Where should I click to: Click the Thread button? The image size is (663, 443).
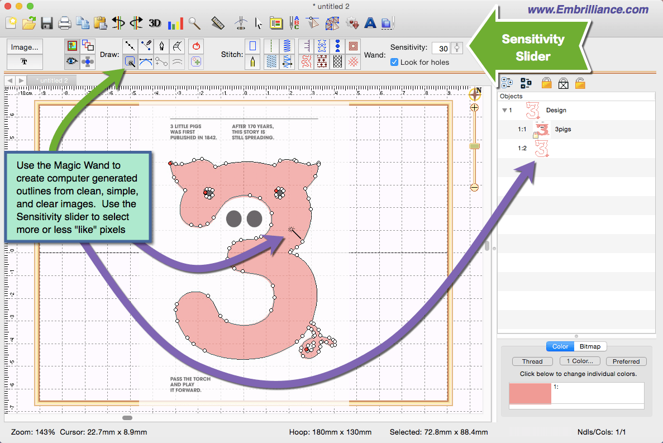pyautogui.click(x=532, y=361)
